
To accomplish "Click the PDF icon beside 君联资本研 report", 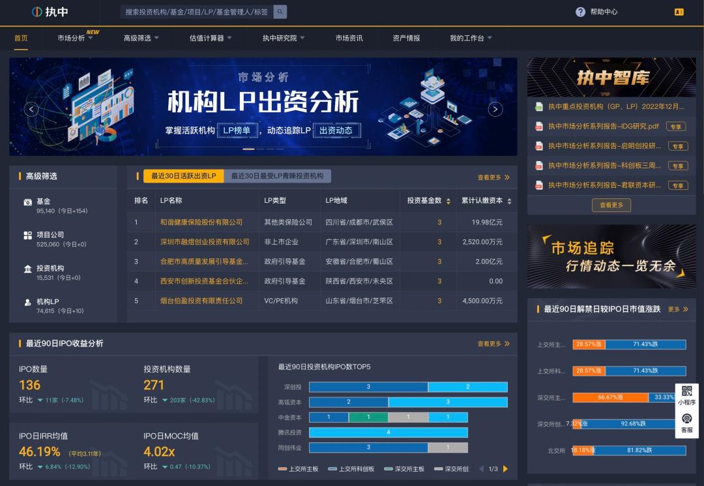I will click(x=539, y=185).
